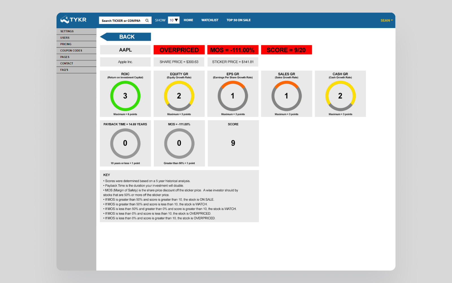Open USERS in the sidebar
The width and height of the screenshot is (452, 283).
76,38
